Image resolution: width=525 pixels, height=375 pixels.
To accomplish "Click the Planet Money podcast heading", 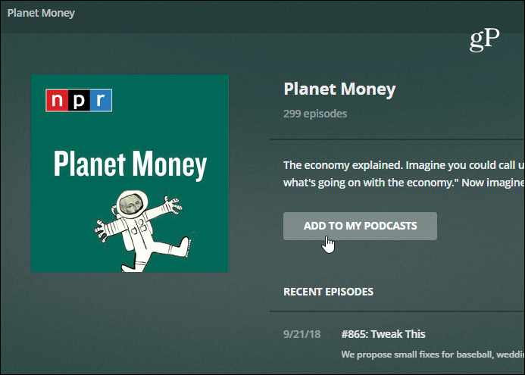I will (x=339, y=89).
